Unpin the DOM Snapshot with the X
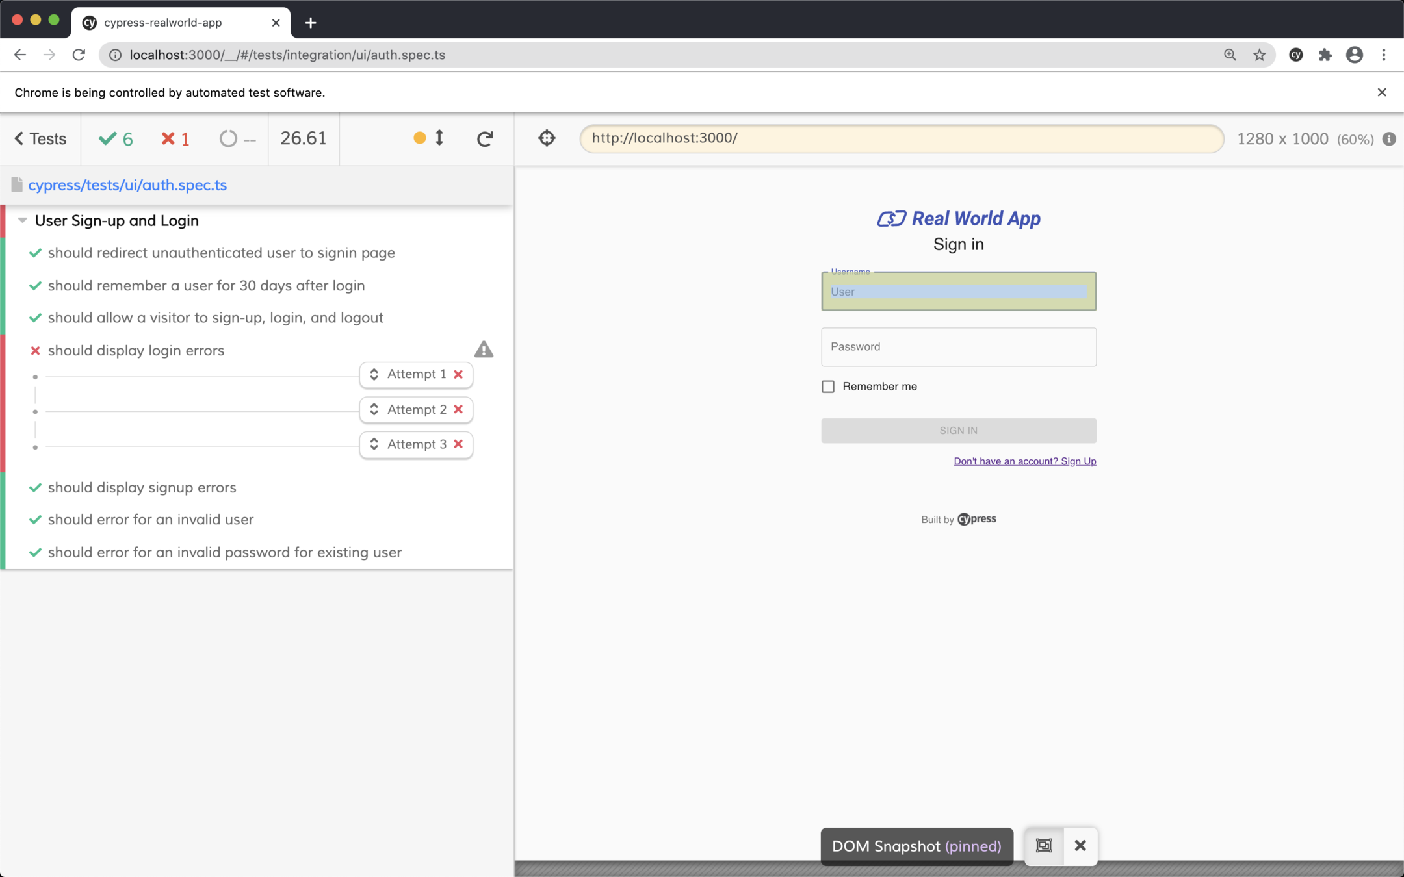 pyautogui.click(x=1080, y=845)
